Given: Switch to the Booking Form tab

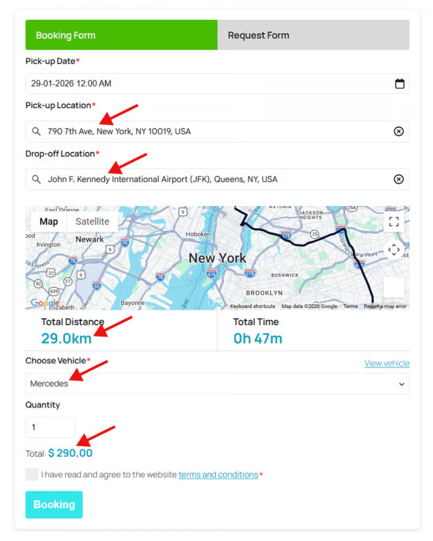Looking at the screenshot, I should coord(121,35).
